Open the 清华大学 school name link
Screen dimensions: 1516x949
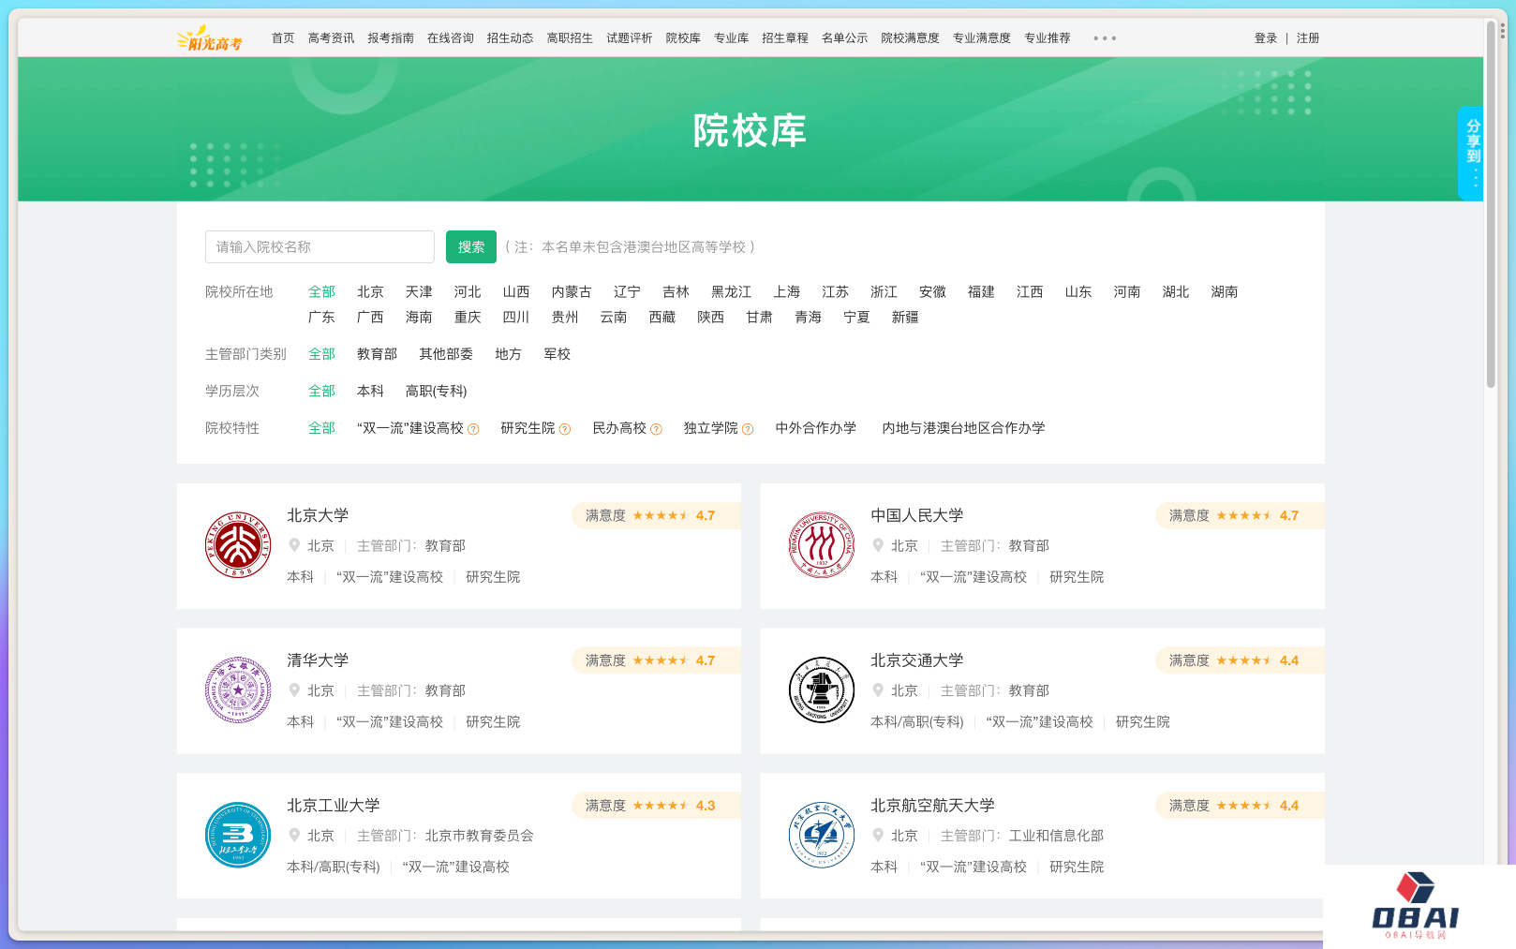(x=318, y=660)
